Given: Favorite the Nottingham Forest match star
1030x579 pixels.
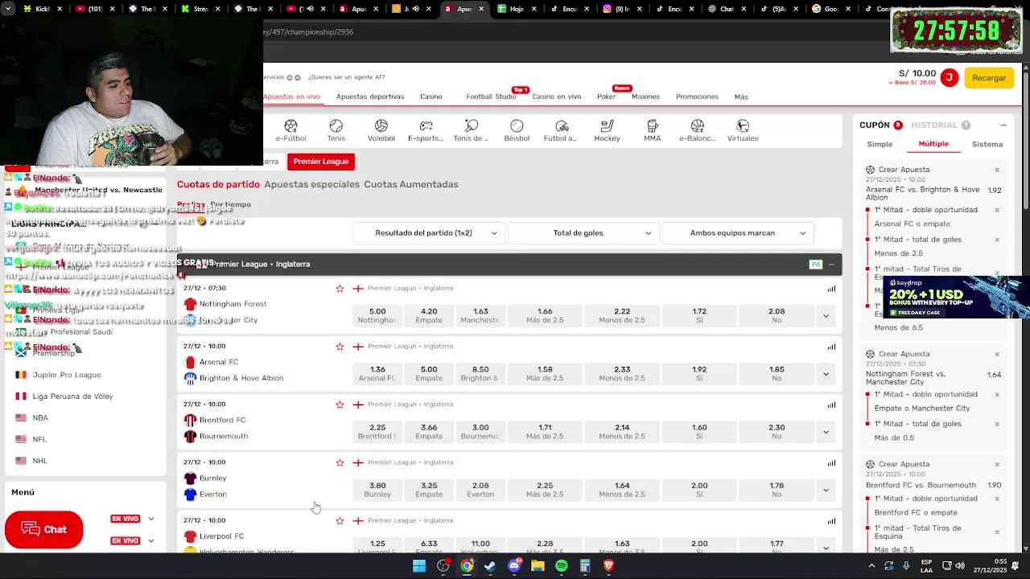Looking at the screenshot, I should 340,289.
